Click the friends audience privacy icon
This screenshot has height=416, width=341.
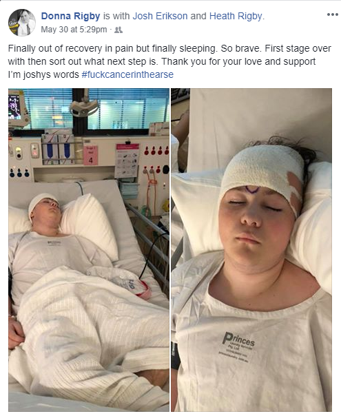(118, 30)
